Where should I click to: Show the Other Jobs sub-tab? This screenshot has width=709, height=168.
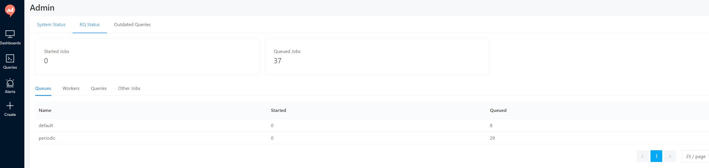129,88
